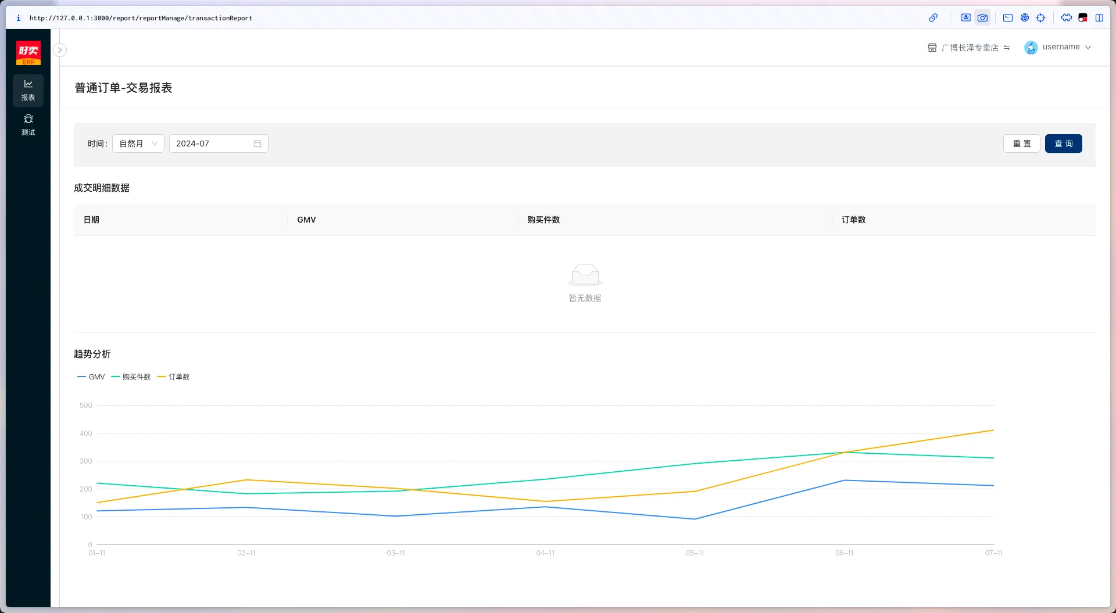
Task: Click the camera screenshot icon
Action: (x=982, y=18)
